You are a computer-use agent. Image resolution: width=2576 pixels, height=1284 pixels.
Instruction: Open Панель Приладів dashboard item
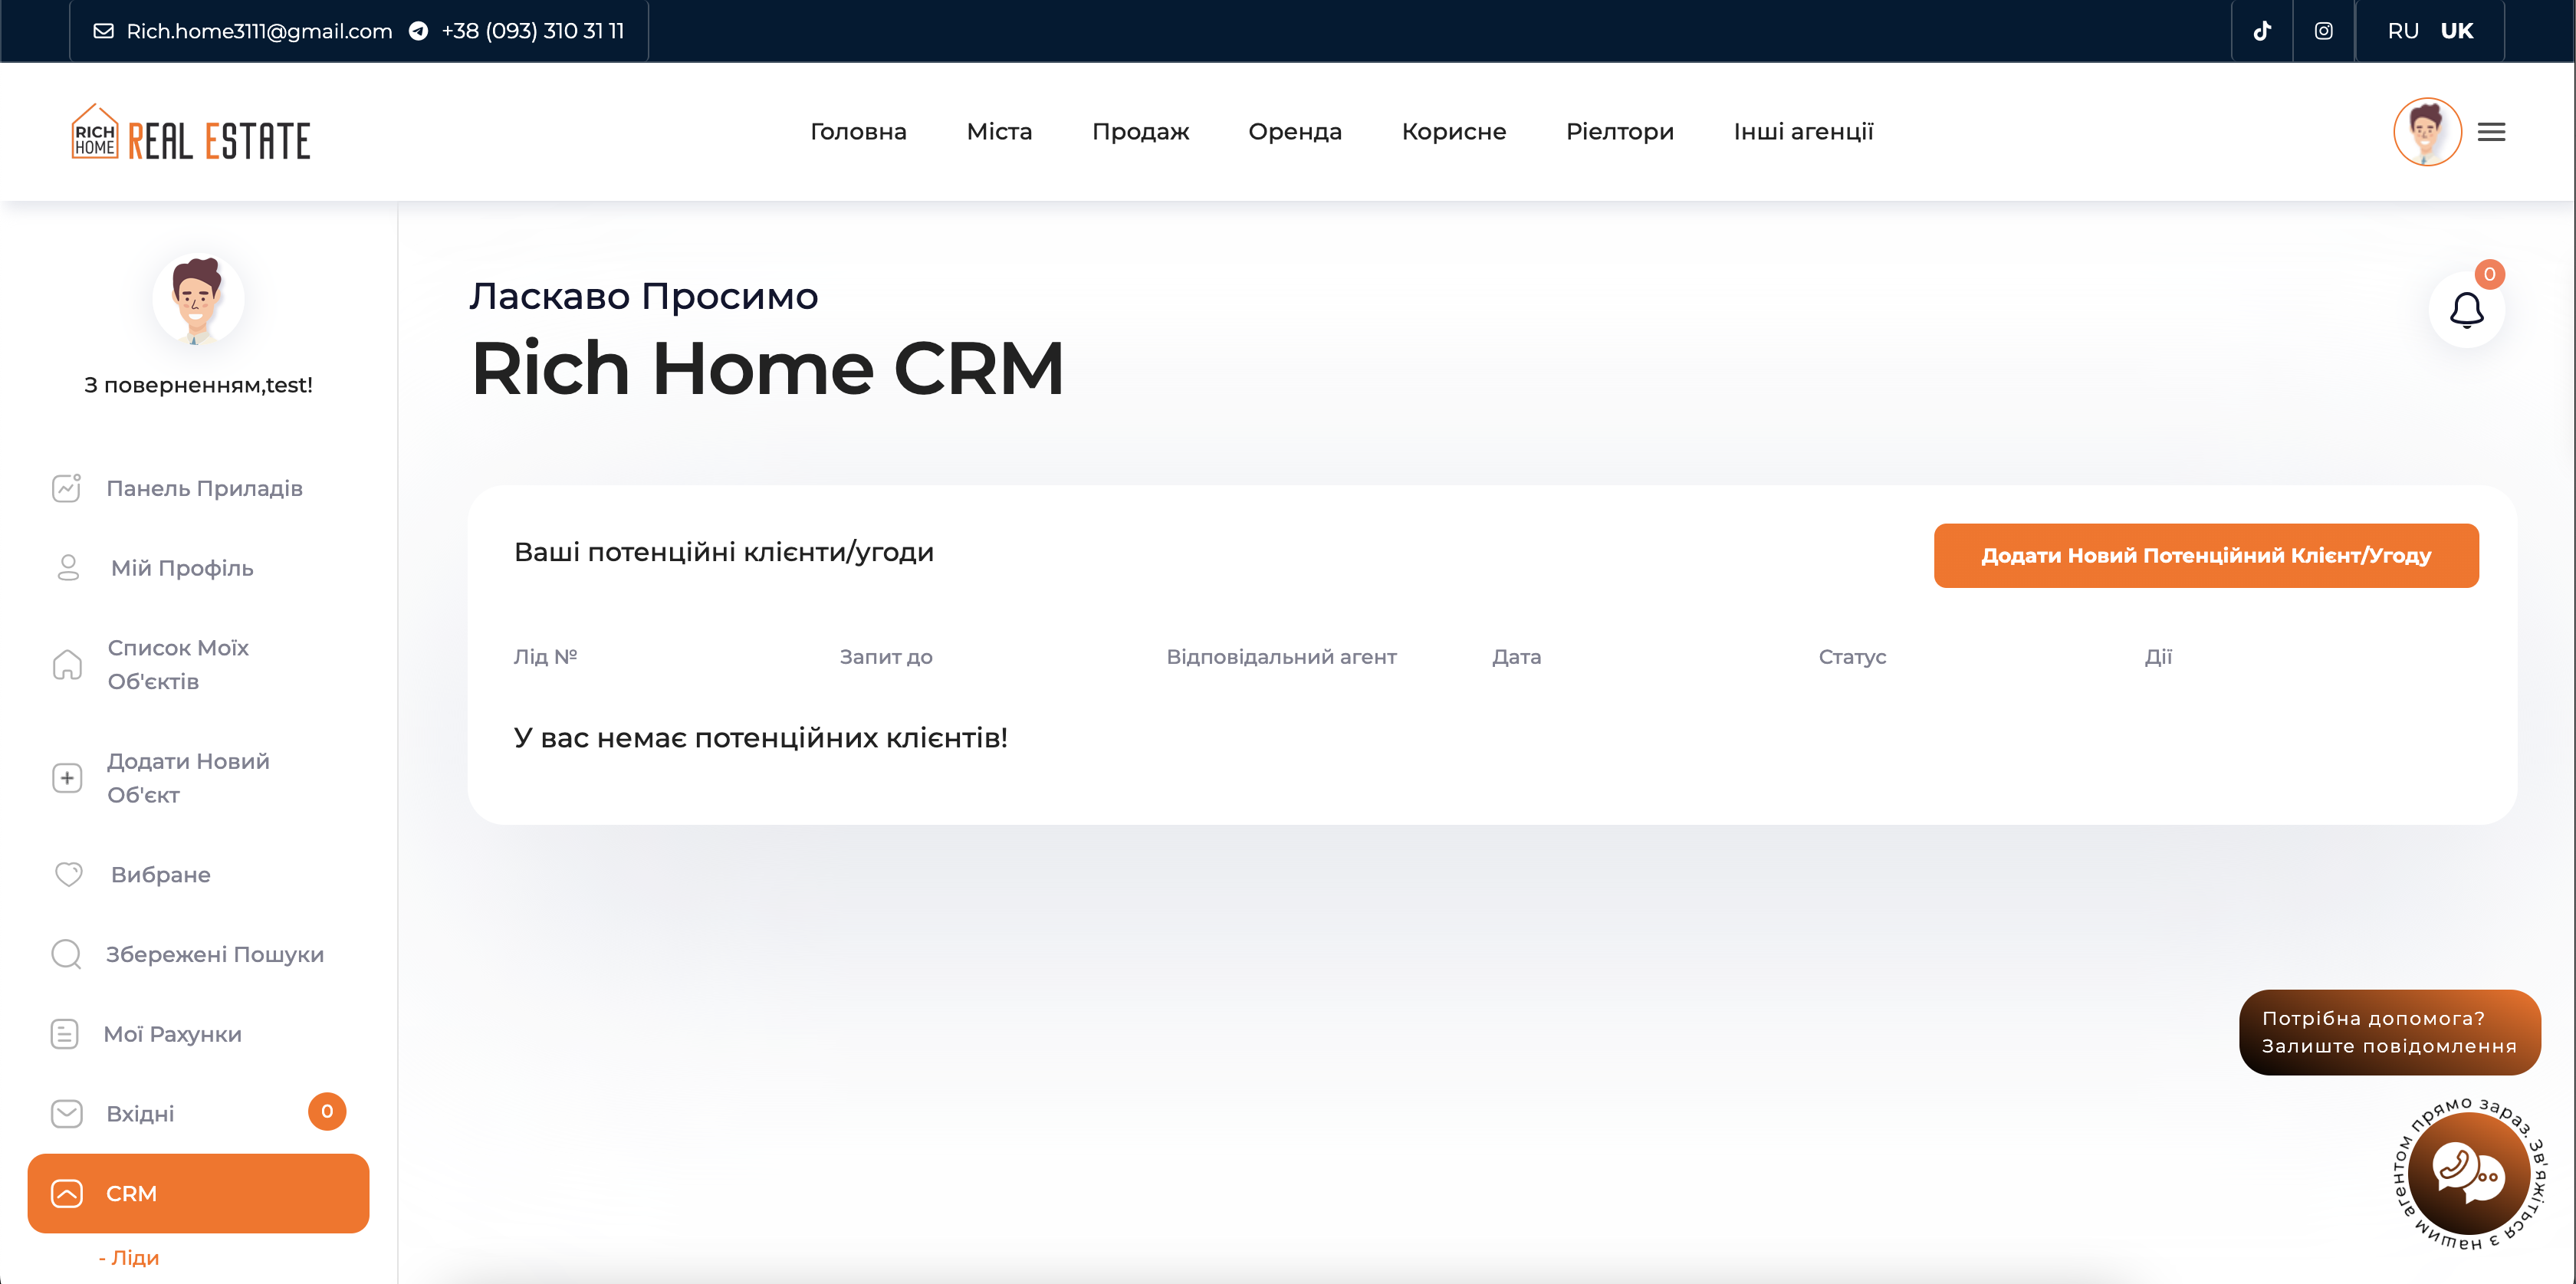(x=204, y=488)
